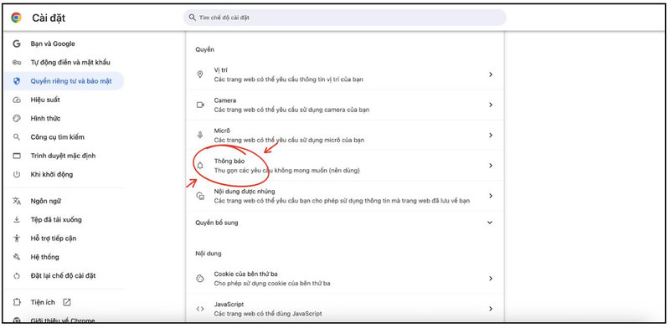Click the reset icon for Đặt lại chế độ cài đặt
The height and width of the screenshot is (328, 670).
pyautogui.click(x=17, y=275)
